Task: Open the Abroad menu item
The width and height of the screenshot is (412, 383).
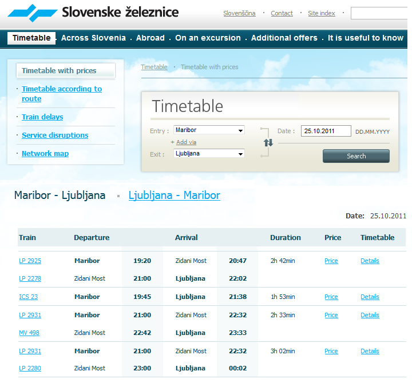Action: 150,38
